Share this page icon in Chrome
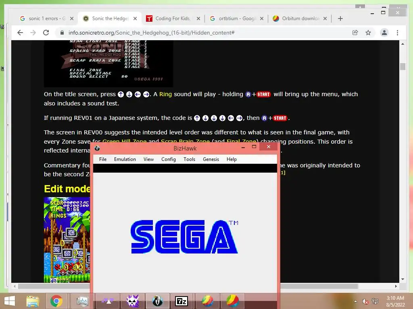The height and width of the screenshot is (309, 413). point(355,33)
